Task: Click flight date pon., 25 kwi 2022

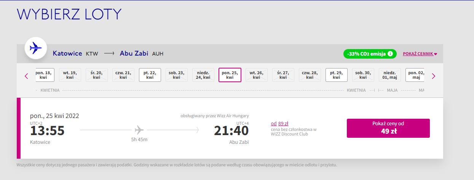Action: coord(54,116)
